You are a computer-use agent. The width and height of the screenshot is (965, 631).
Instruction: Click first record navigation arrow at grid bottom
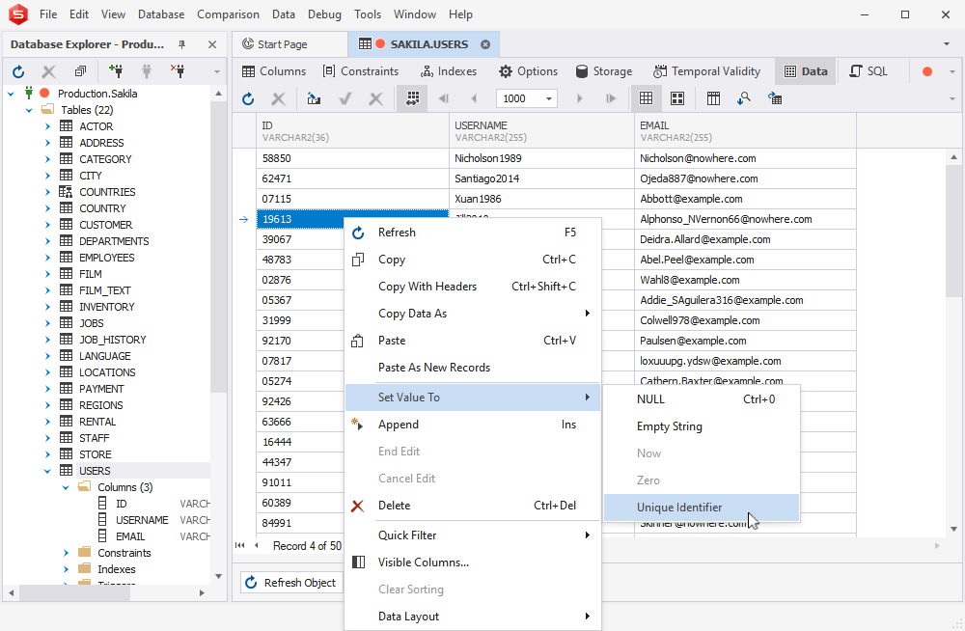tap(240, 545)
